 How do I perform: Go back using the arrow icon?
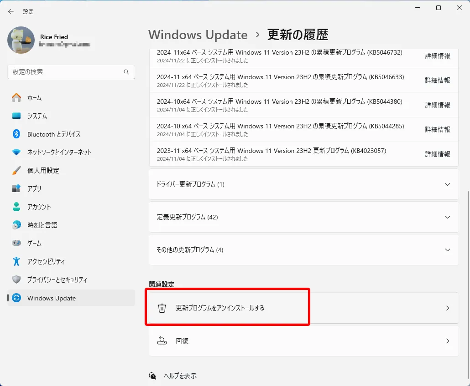[11, 11]
